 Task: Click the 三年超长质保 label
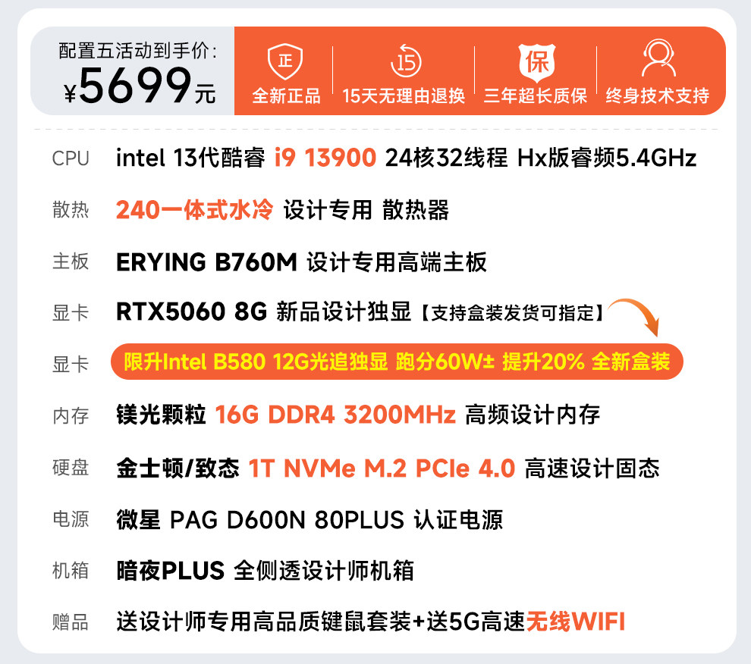[x=535, y=96]
